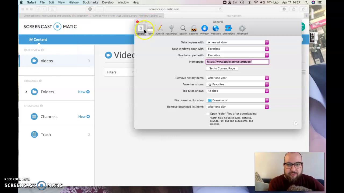Open 'Safari opens with' dropdown

(x=238, y=42)
